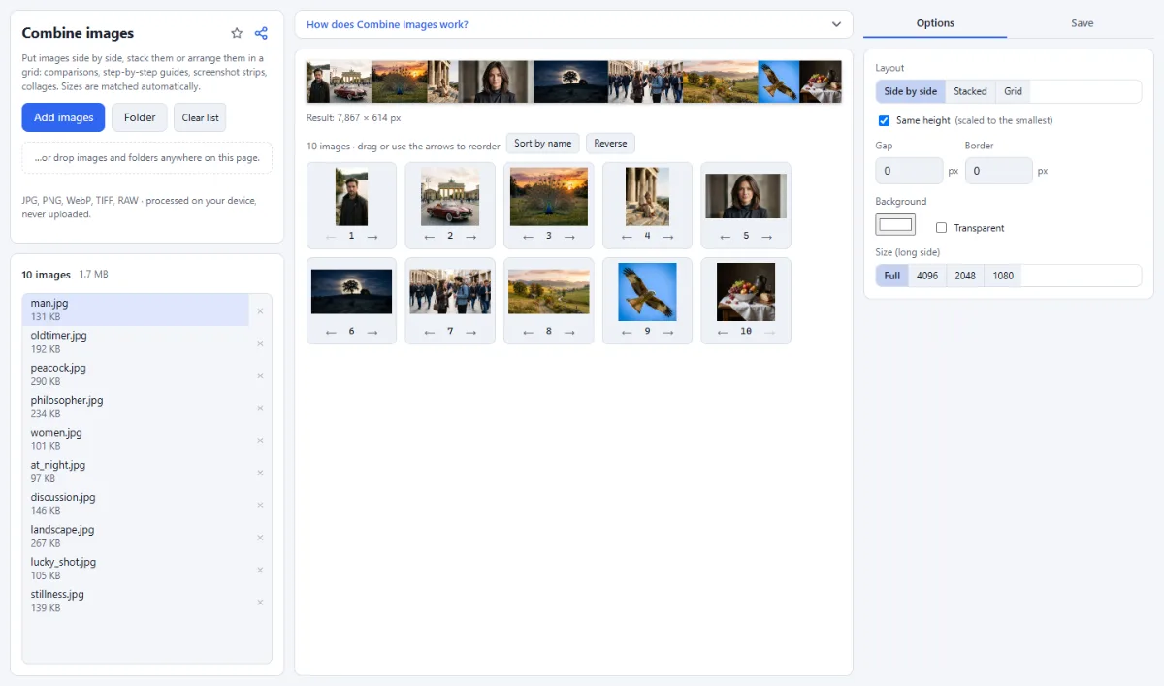Click the Sort by name button

pyautogui.click(x=542, y=144)
